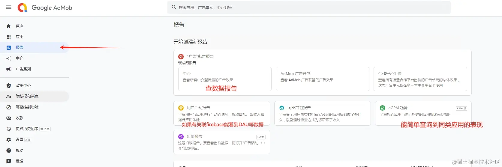This screenshot has height=167, width=502.
Task: Click the Google AdMob logo
Action: pos(45,7)
